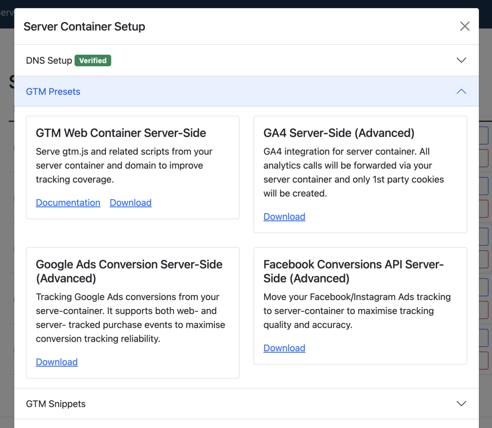Image resolution: width=492 pixels, height=428 pixels.
Task: Expand DNS Setup using its chevron arrow
Action: (x=461, y=60)
